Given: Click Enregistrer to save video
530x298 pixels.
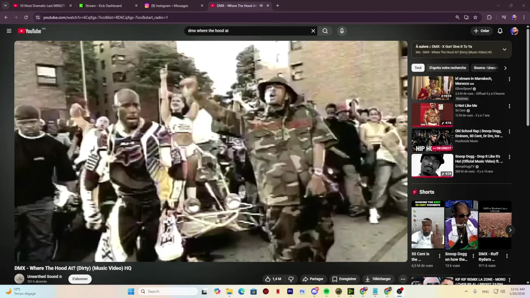Looking at the screenshot, I should [344, 279].
